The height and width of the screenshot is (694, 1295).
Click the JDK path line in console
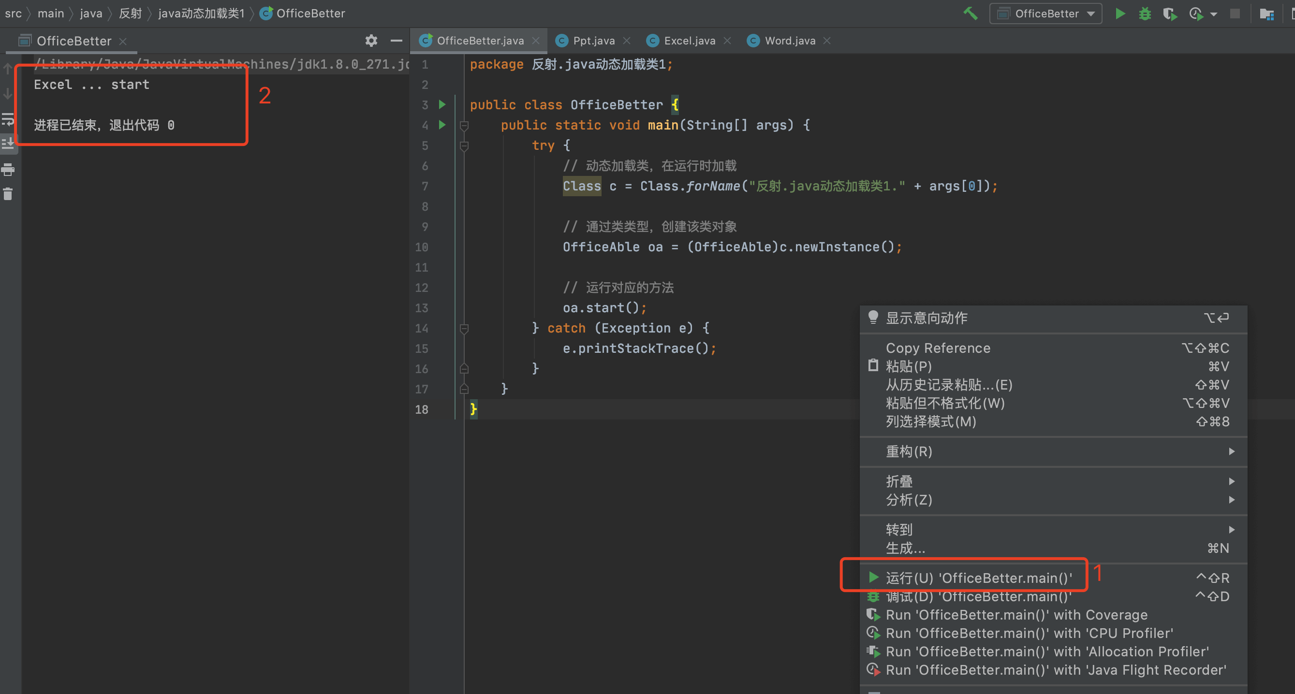tap(221, 64)
